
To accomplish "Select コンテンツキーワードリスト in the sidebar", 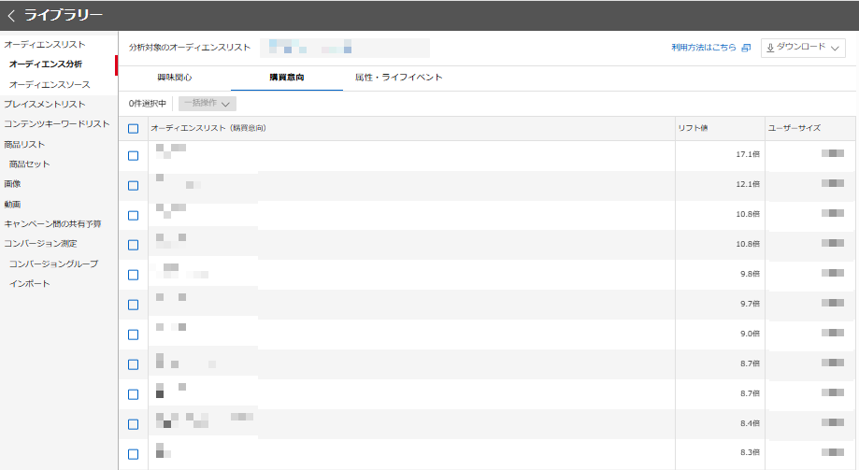I will pos(56,123).
